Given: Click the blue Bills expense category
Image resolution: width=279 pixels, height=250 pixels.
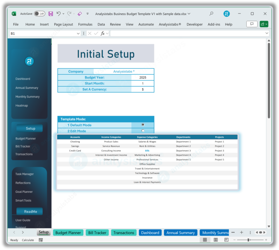Looking at the screenshot, I should tap(147, 151).
